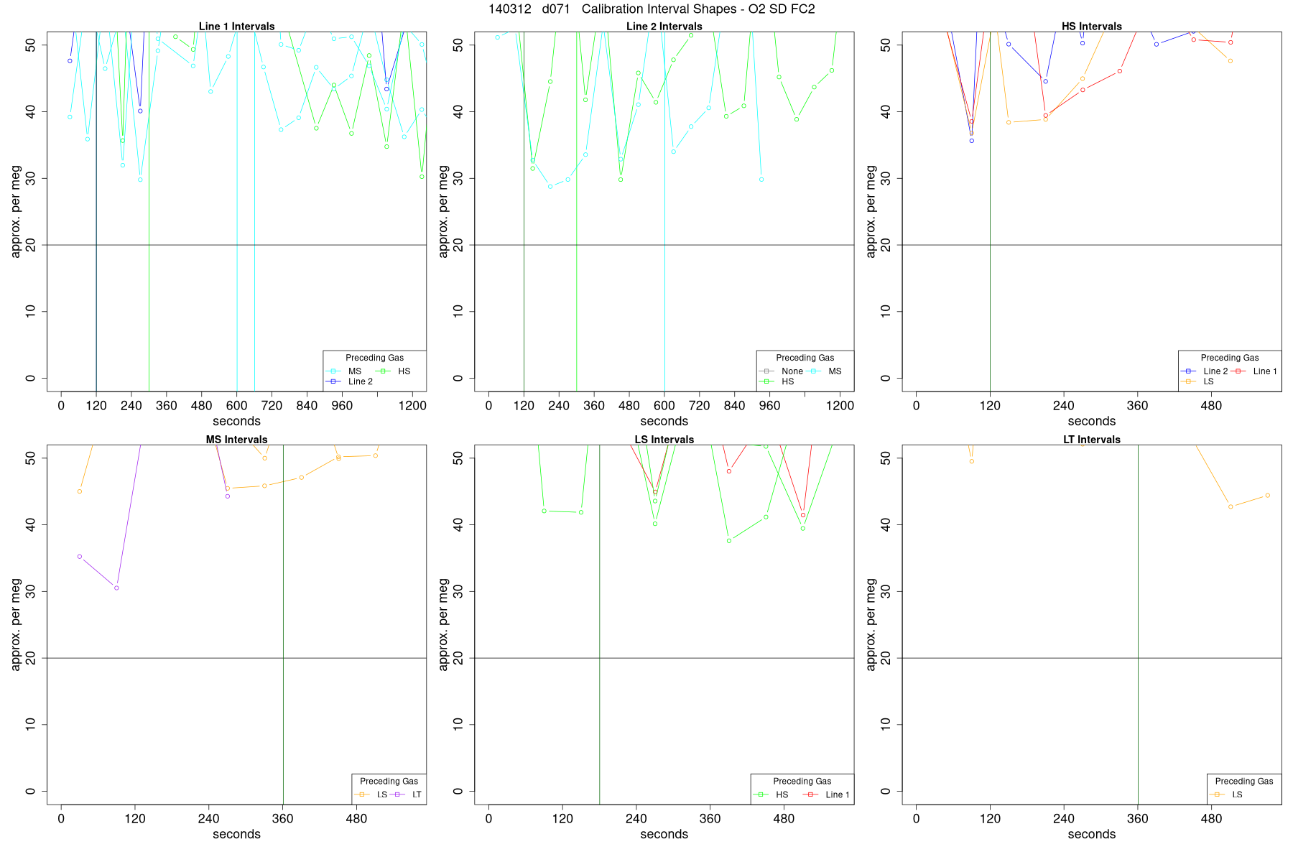The height and width of the screenshot is (862, 1293).
Task: Click the green vertical line in LT Intervals plot
Action: click(x=1138, y=624)
